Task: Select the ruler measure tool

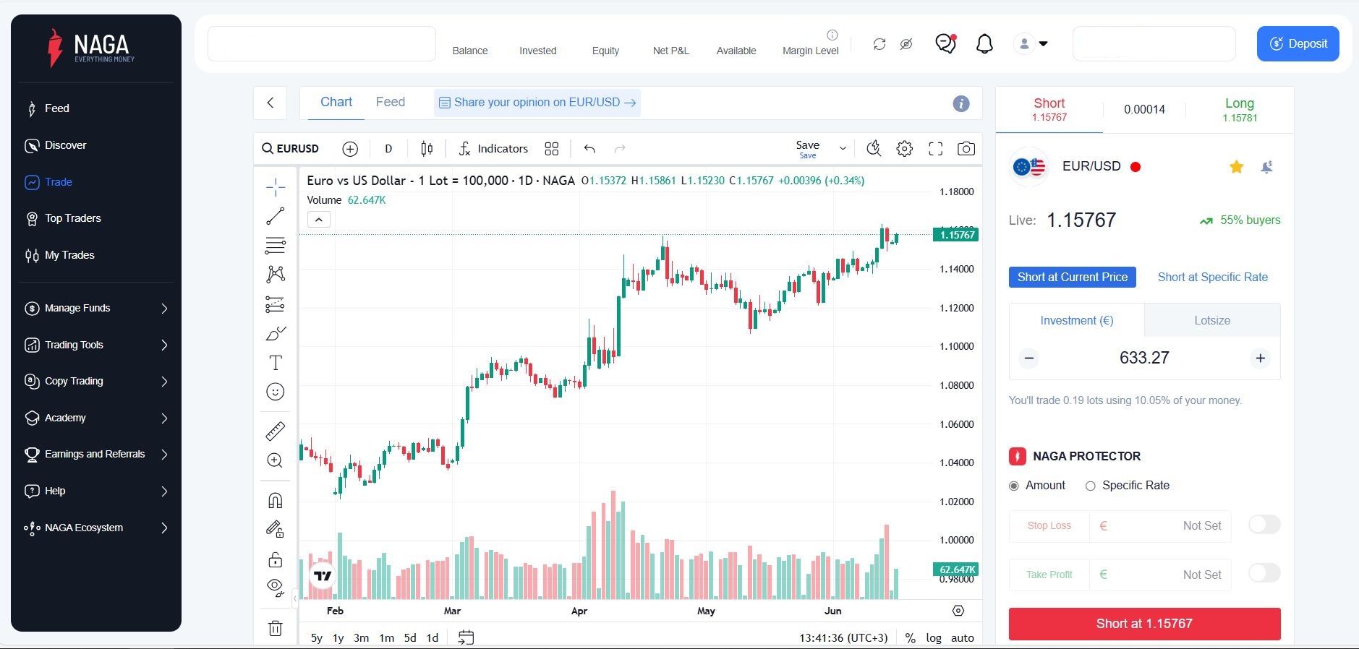Action: (x=275, y=431)
